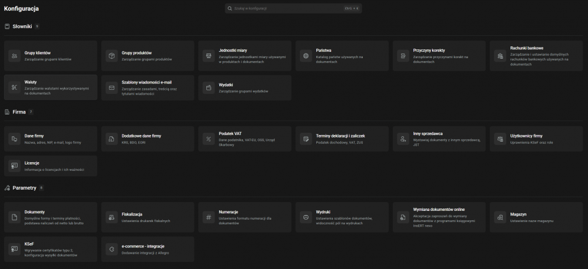
Task: Click the Dodatkowe dane firmy document icon
Action: coord(111,139)
